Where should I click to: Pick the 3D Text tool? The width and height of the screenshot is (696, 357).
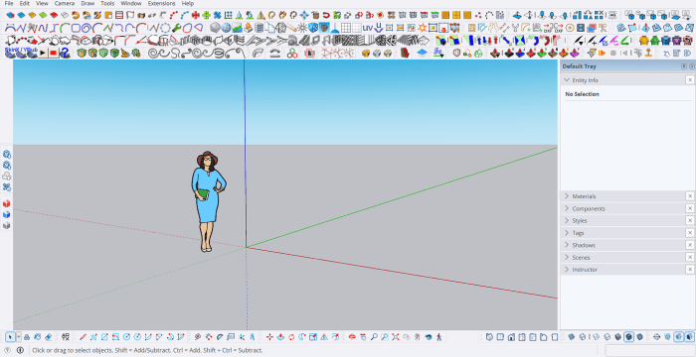pyautogui.click(x=252, y=337)
